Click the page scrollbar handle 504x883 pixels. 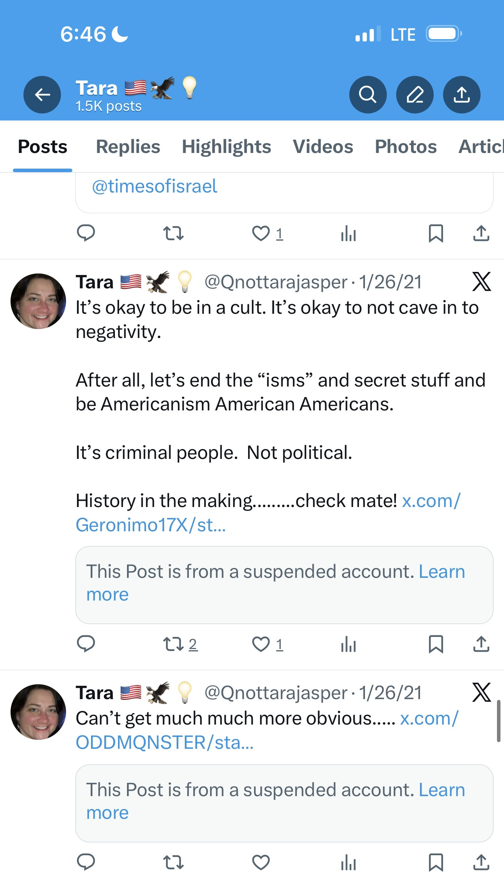[499, 721]
